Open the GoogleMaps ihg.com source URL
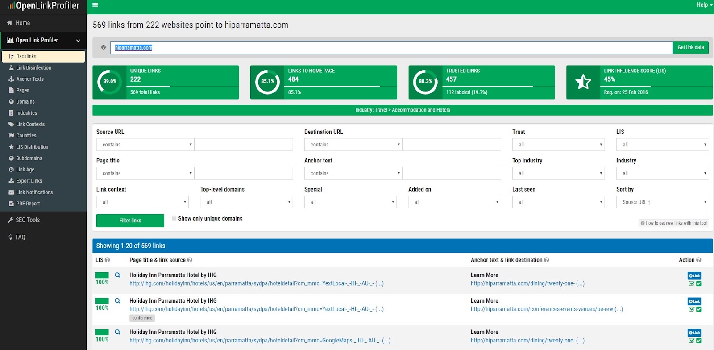This screenshot has width=714, height=350. click(260, 341)
